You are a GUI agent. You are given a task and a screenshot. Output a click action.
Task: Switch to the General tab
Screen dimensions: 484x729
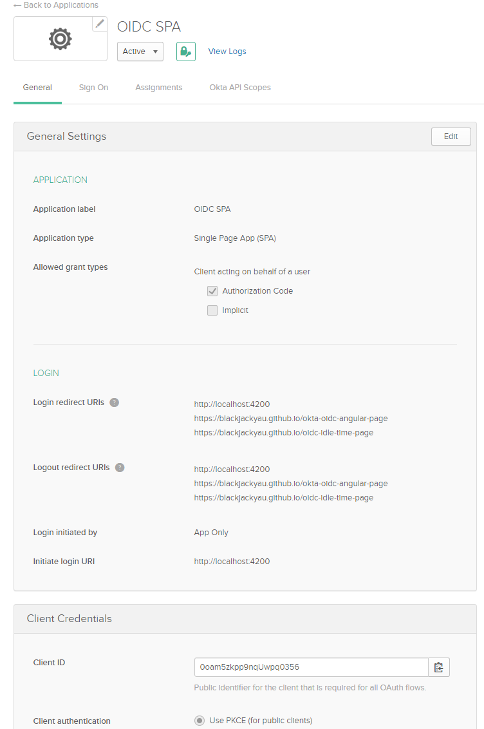(37, 88)
